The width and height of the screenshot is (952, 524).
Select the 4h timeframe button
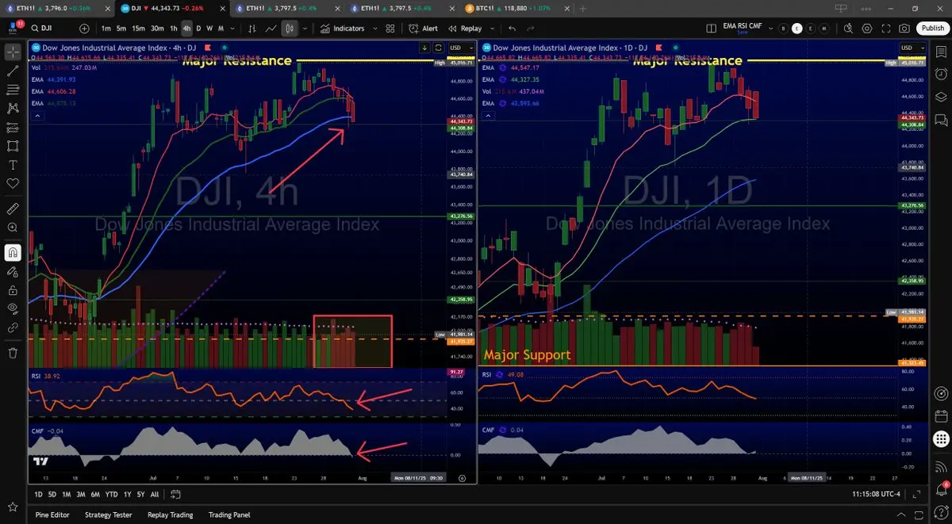pos(187,28)
